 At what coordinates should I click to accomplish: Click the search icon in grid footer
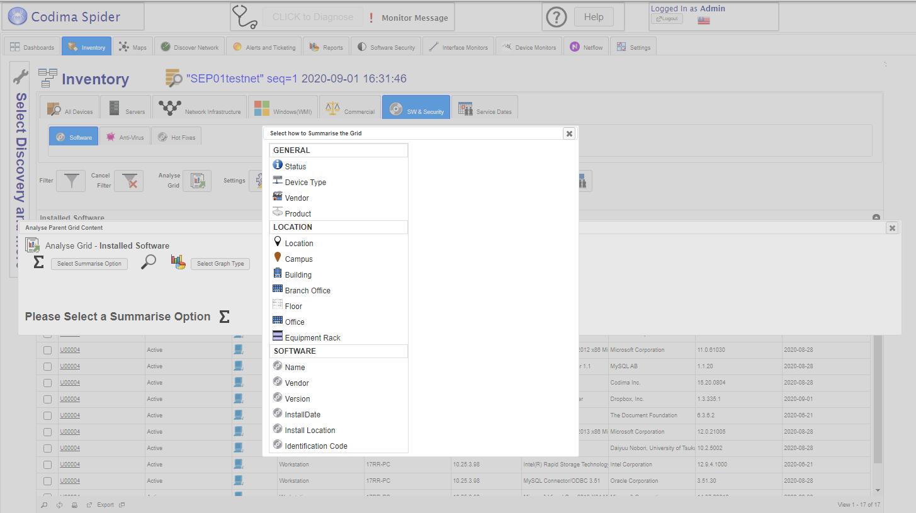pos(44,505)
